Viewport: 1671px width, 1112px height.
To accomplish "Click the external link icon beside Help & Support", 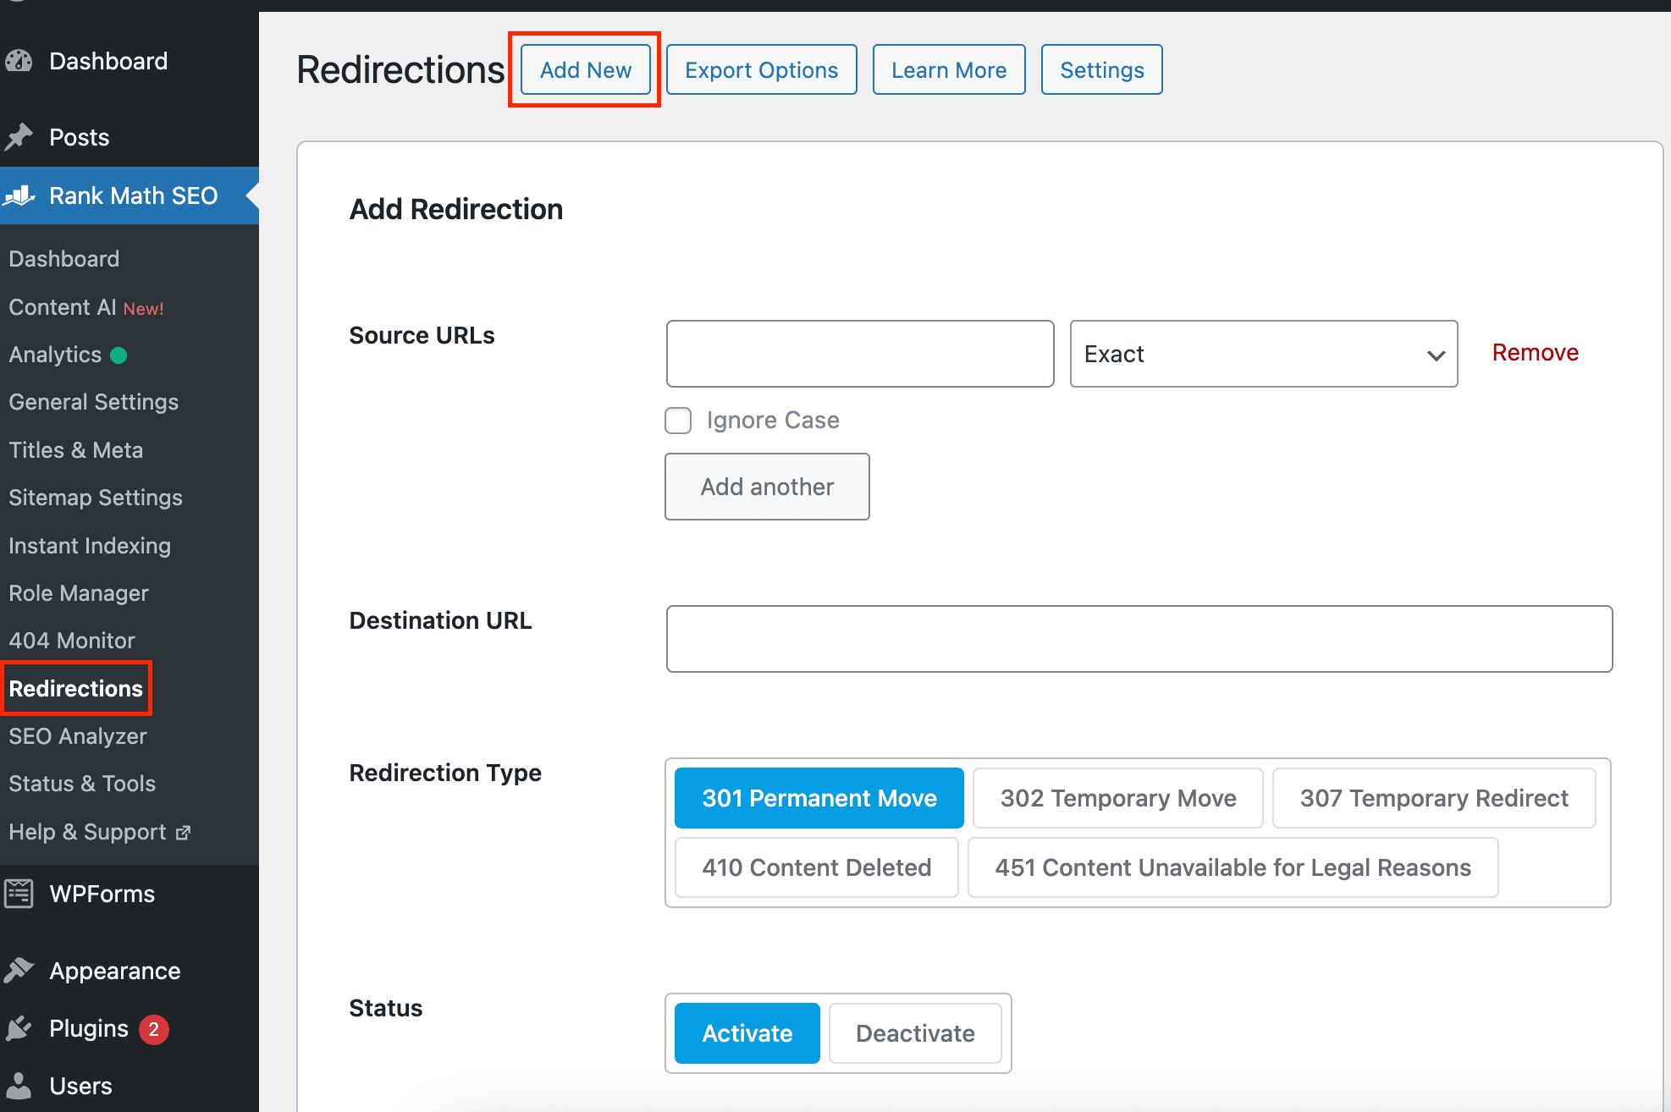I will (x=183, y=833).
